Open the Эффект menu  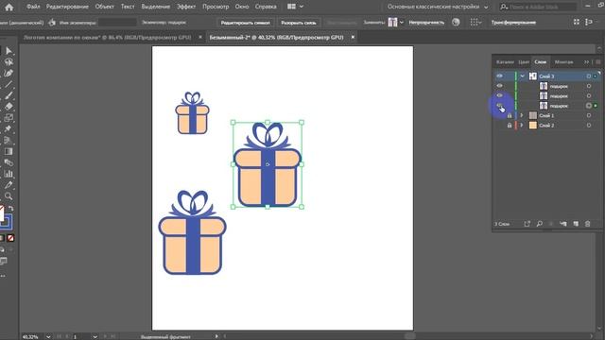186,7
